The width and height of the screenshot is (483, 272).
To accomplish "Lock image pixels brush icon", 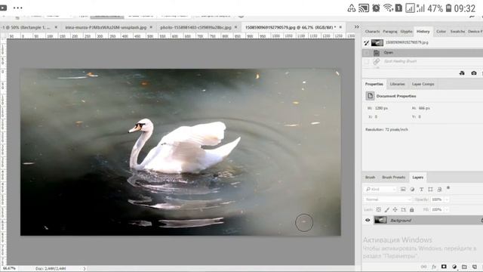I will click(x=387, y=210).
